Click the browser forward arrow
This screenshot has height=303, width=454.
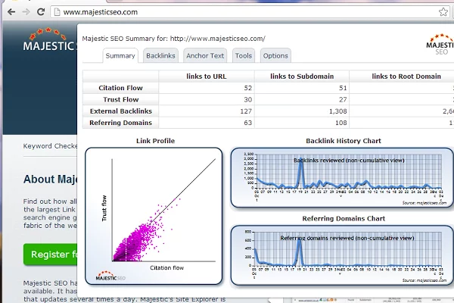[26, 12]
